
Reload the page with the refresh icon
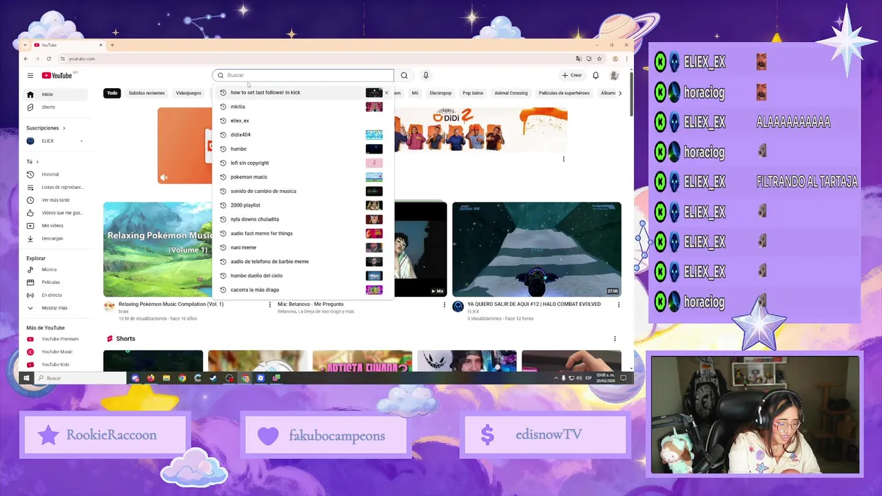[x=49, y=59]
